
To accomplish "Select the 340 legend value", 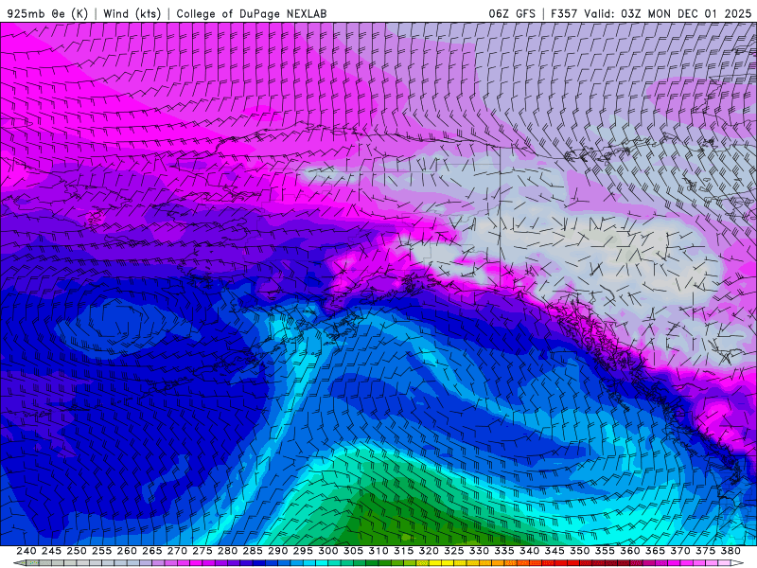I will tap(529, 551).
